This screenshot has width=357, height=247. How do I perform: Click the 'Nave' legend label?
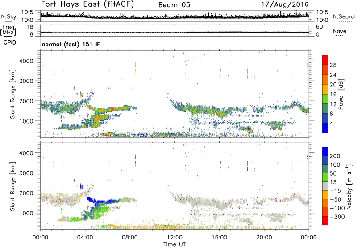(x=339, y=31)
